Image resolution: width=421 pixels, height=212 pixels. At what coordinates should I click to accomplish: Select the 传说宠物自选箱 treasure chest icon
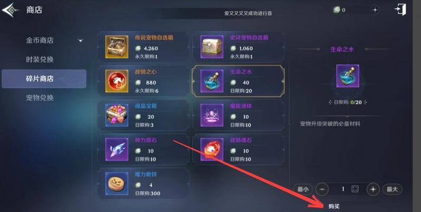(x=117, y=47)
